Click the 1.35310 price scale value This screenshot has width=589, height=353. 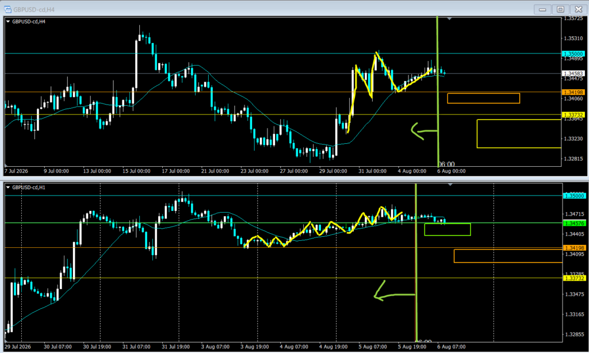(573, 39)
